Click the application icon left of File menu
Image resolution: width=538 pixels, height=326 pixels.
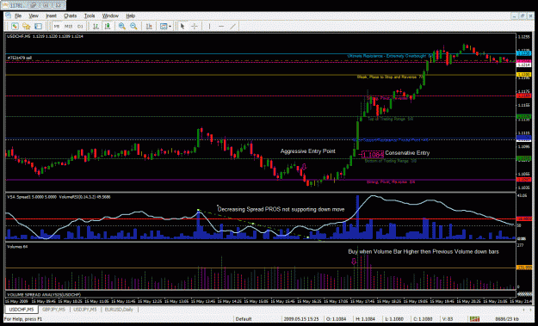coord(9,15)
